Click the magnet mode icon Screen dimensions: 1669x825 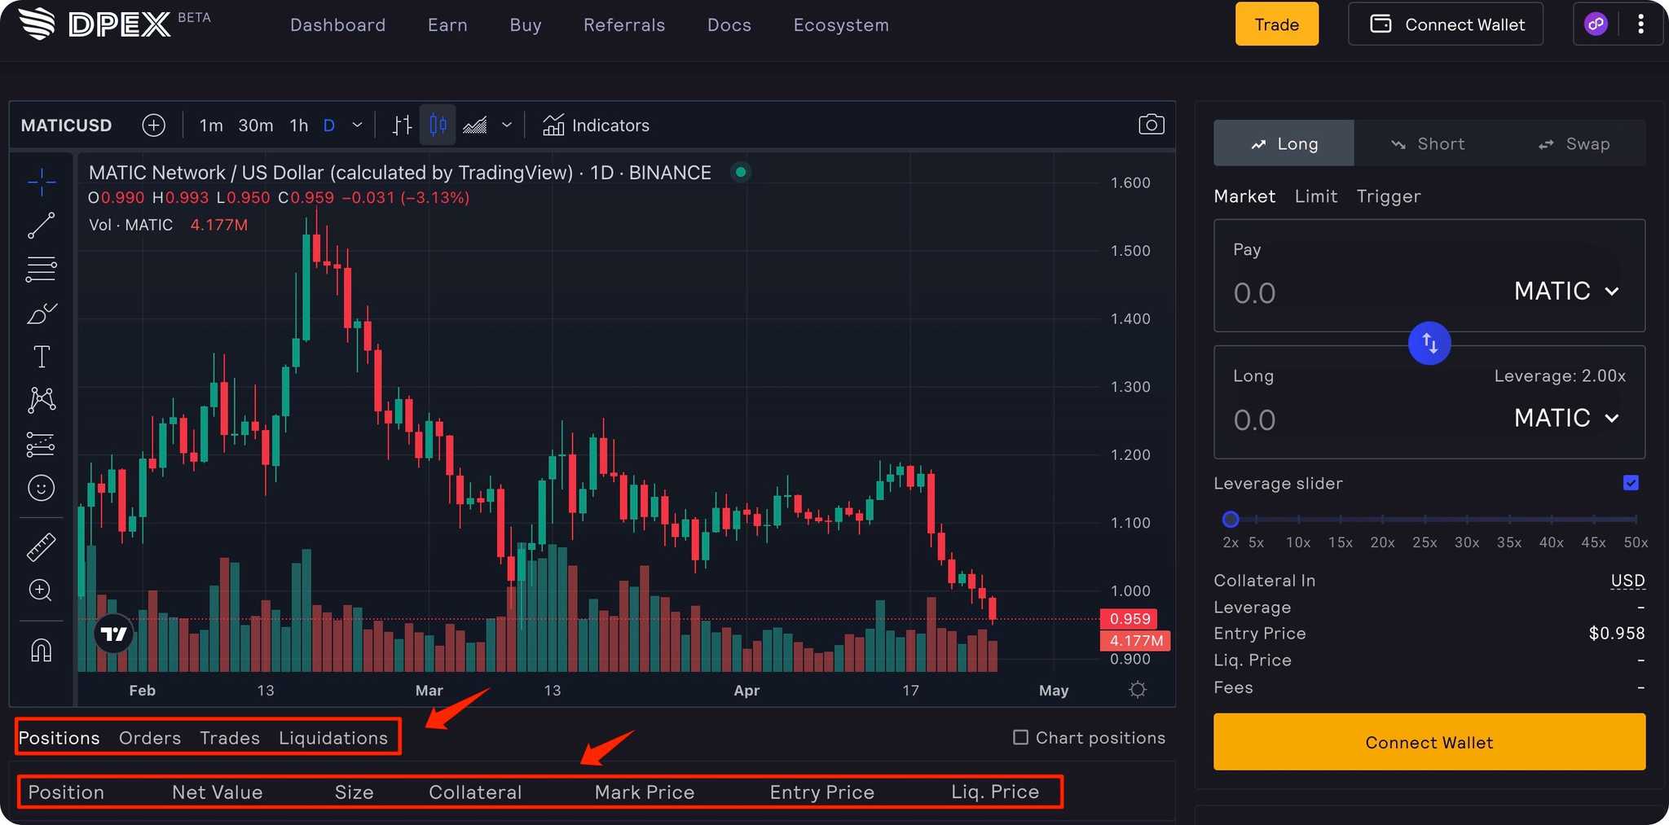[x=41, y=650]
